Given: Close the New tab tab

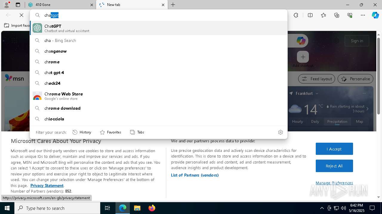Looking at the screenshot, I should click(x=163, y=5).
